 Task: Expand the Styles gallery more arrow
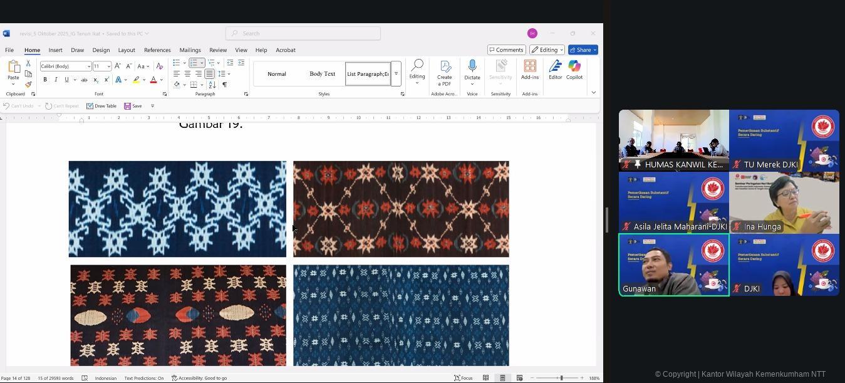396,74
